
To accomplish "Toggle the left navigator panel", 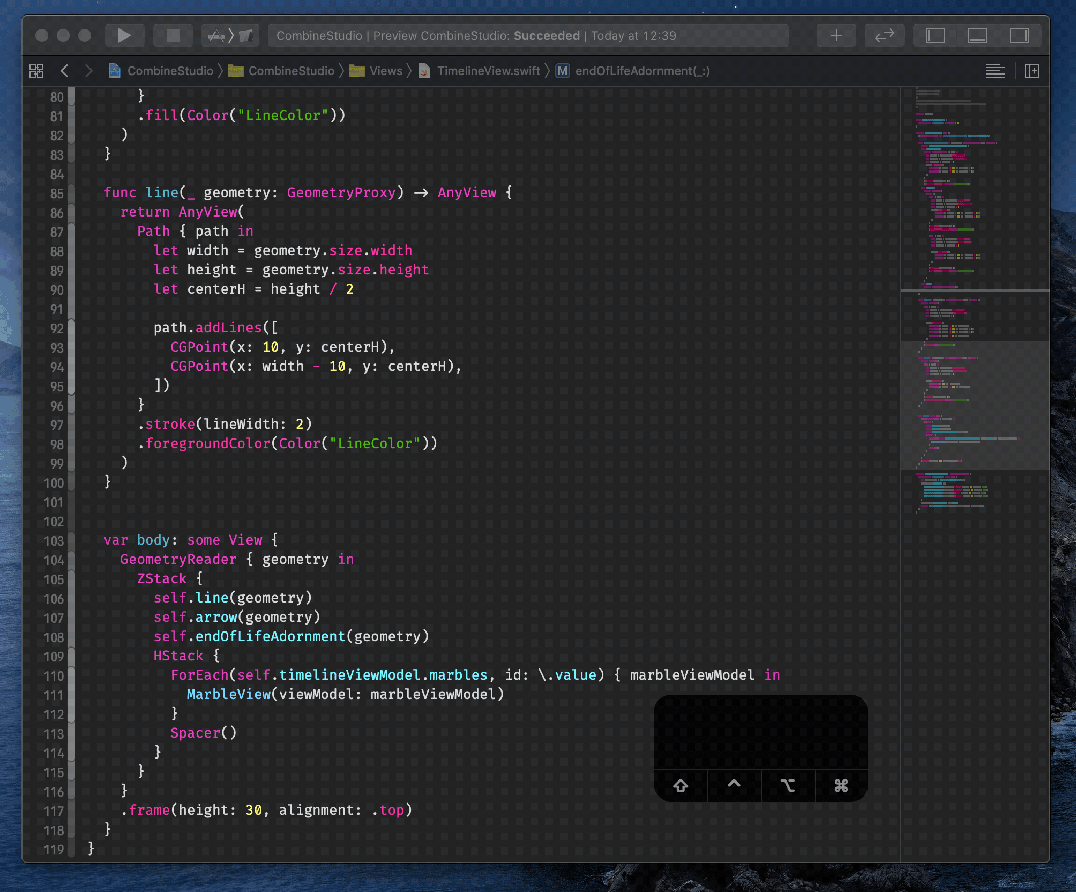I will 936,36.
